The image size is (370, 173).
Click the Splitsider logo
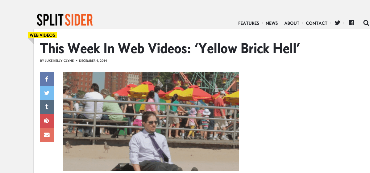tap(65, 20)
